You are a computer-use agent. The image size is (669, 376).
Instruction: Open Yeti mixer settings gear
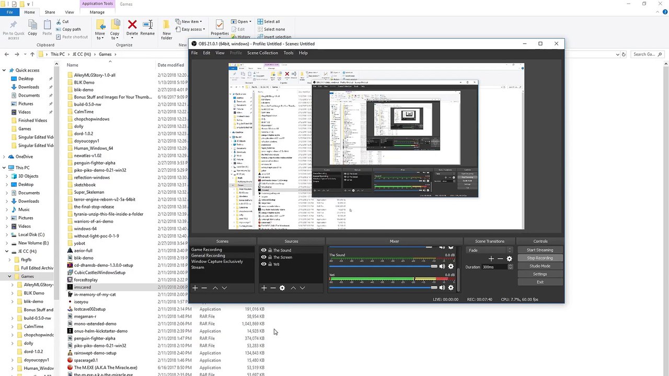pyautogui.click(x=451, y=287)
